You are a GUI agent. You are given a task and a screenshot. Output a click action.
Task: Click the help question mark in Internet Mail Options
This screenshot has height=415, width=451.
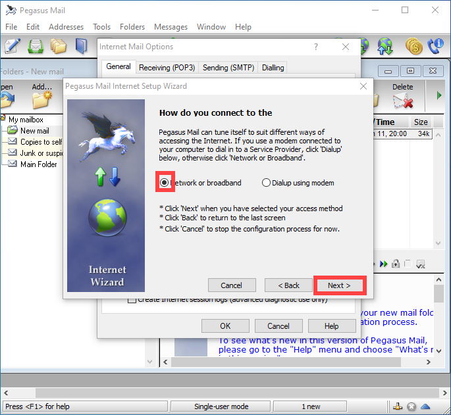tap(316, 47)
